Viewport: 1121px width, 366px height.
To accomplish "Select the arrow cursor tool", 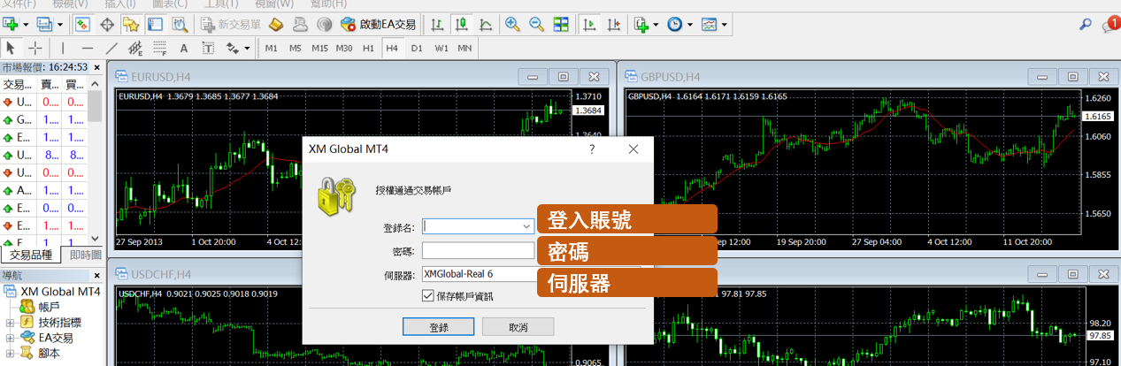I will tap(11, 48).
